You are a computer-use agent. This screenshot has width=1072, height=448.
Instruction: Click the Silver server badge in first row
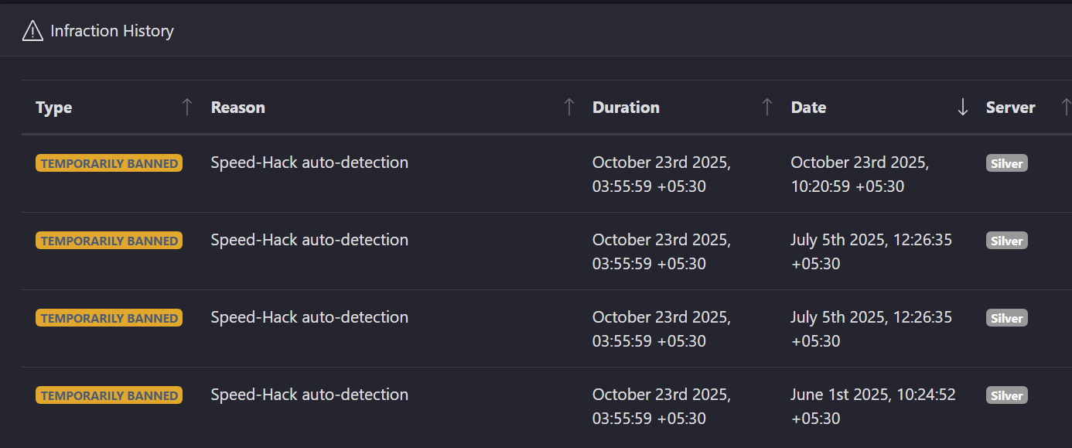click(x=1006, y=163)
